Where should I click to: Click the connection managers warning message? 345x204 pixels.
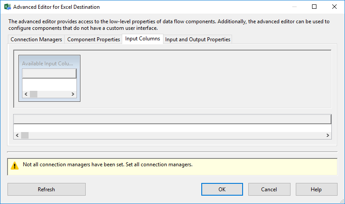[x=108, y=165]
